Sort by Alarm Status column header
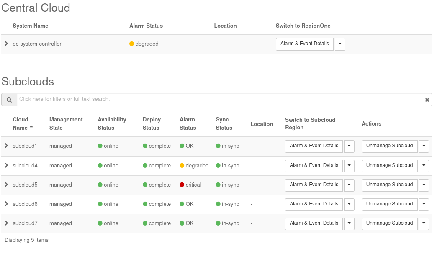Screen dimensions: 432x254 (188, 123)
